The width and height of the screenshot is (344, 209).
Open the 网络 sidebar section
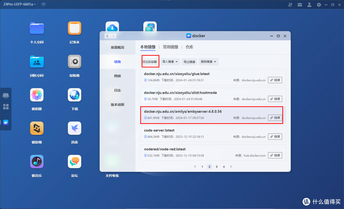coord(117,76)
